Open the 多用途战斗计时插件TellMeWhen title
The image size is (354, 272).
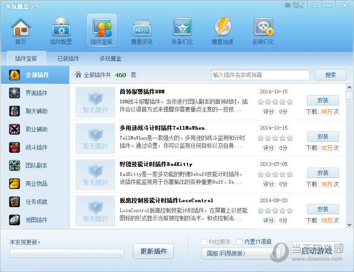coord(162,128)
